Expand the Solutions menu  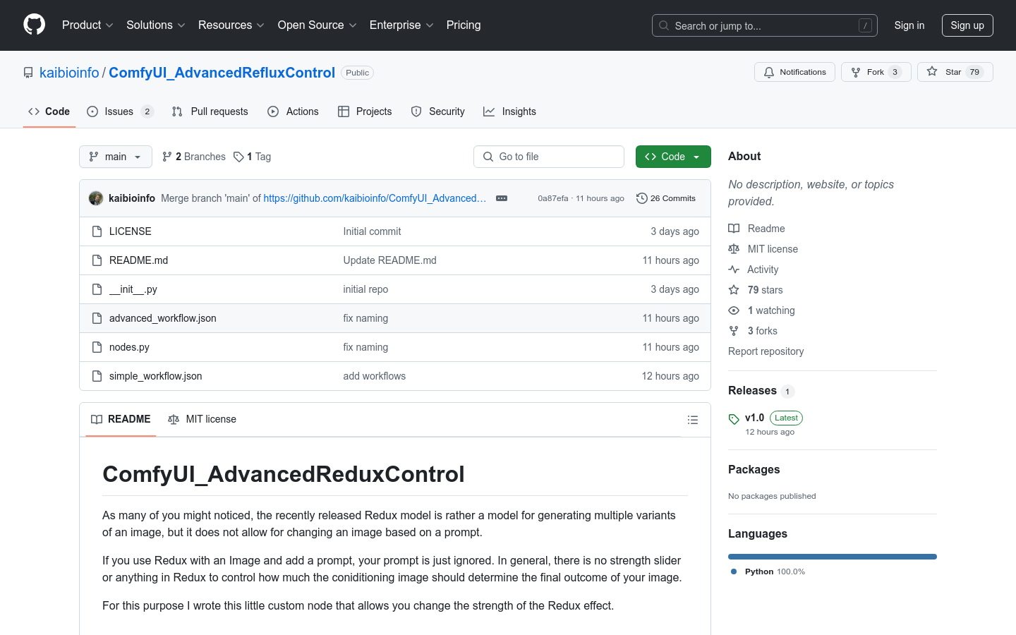point(156,25)
